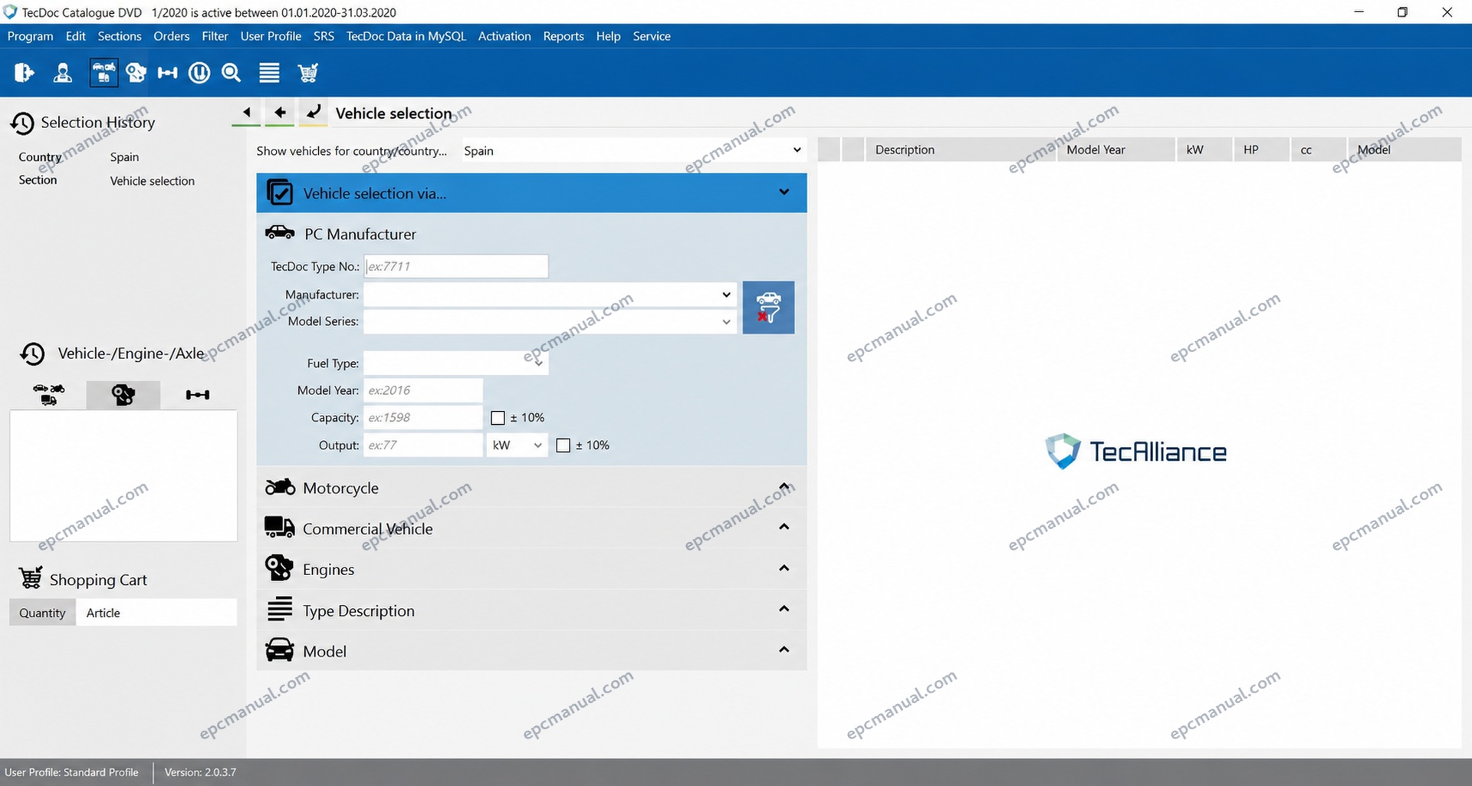Open the Orders menu
1472x786 pixels.
click(171, 36)
